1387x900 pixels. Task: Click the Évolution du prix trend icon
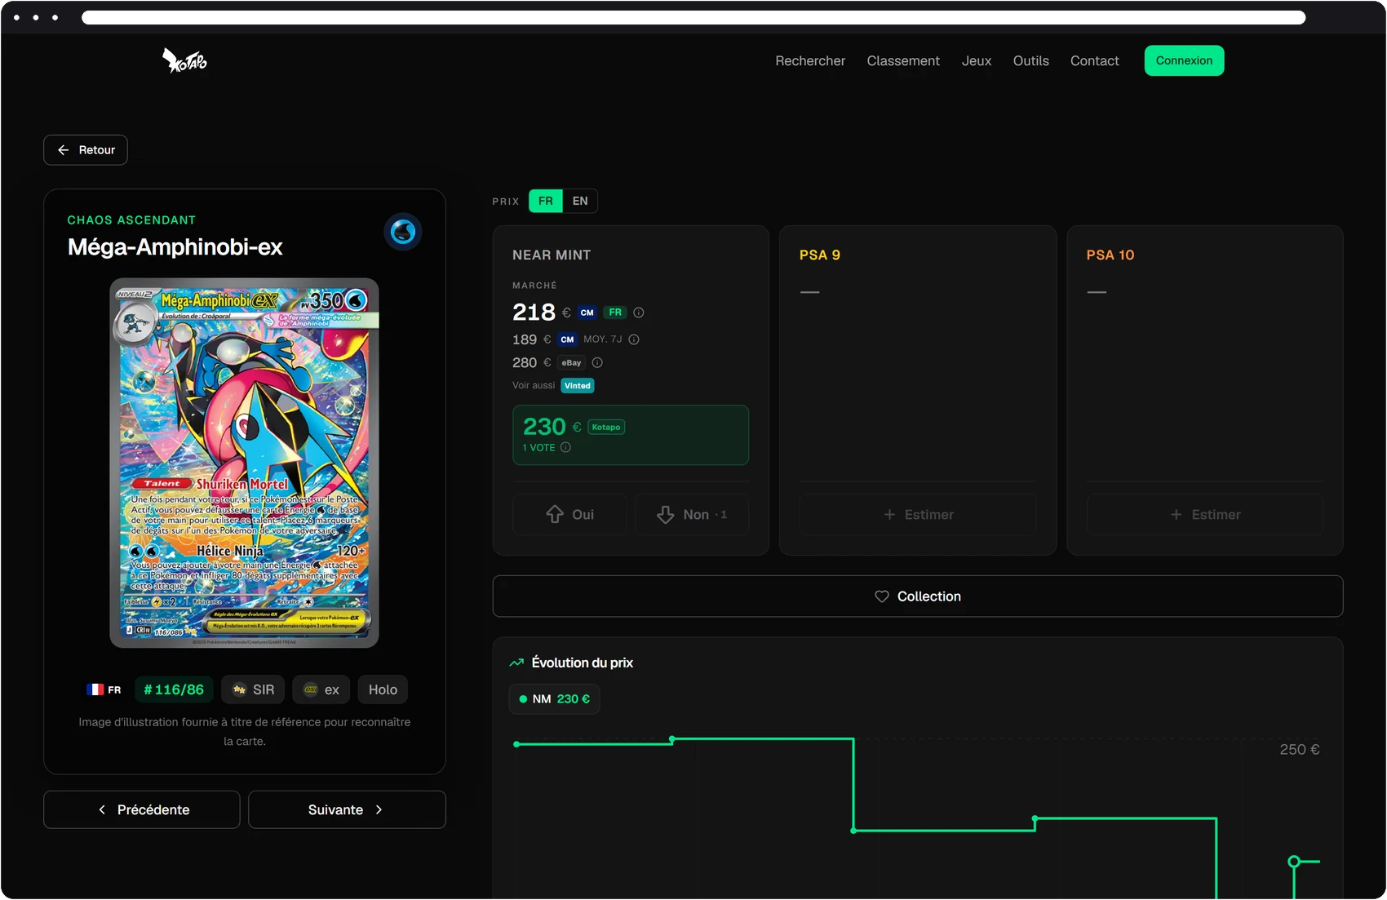tap(516, 663)
